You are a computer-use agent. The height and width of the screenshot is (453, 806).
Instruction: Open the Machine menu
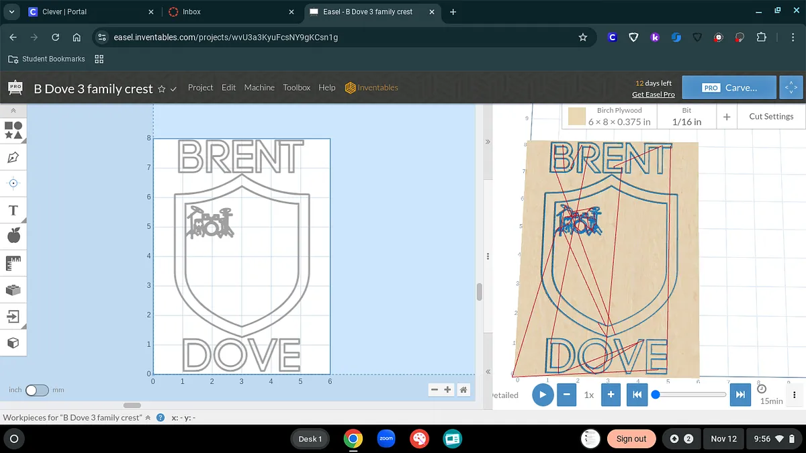259,88
